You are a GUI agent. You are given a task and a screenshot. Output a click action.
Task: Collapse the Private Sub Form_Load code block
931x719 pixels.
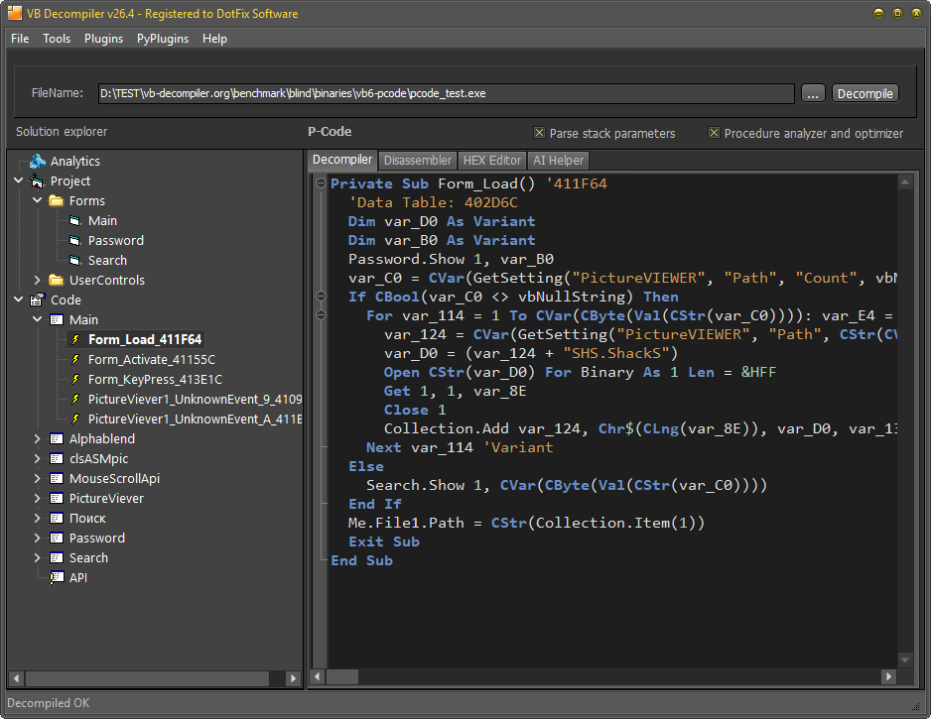point(321,183)
